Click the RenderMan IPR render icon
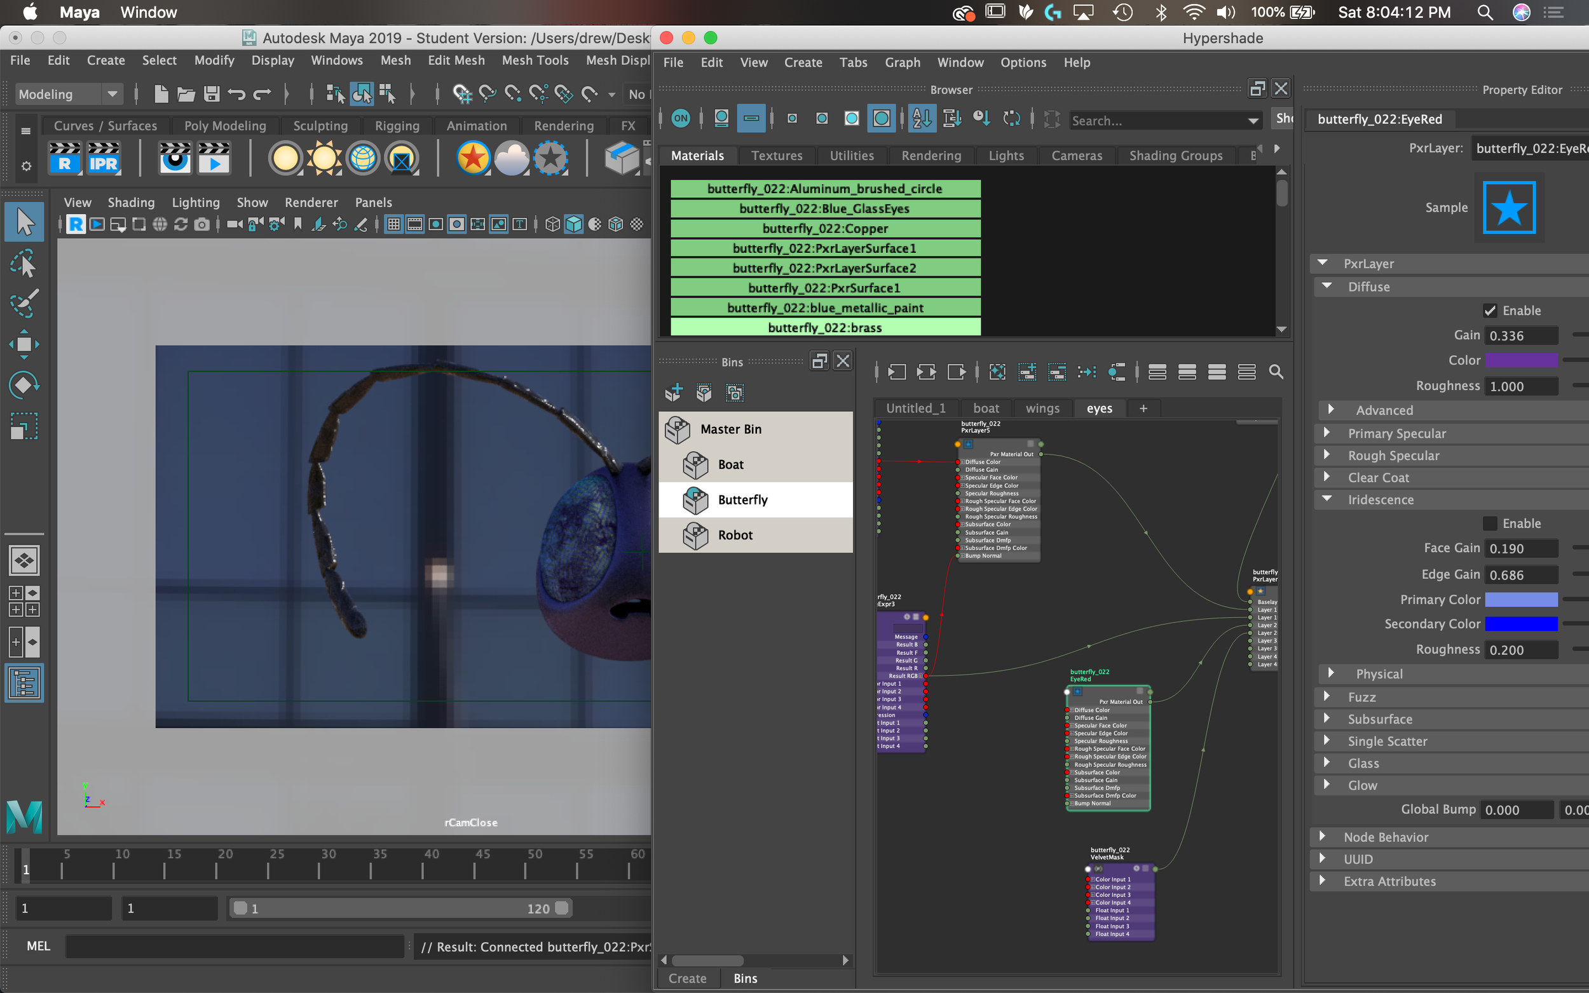Screen dimensions: 1589x993 pyautogui.click(x=103, y=159)
